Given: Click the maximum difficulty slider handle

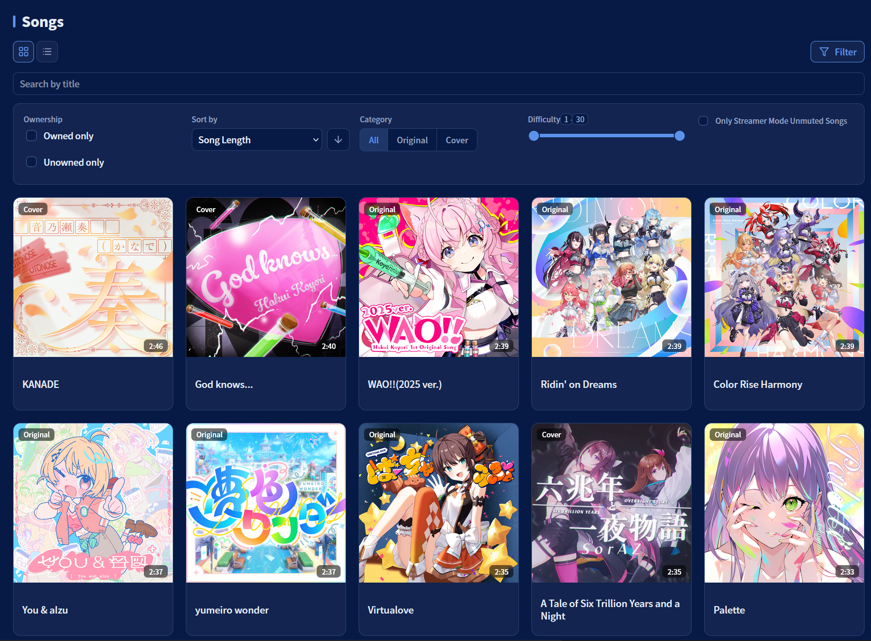Looking at the screenshot, I should click(x=680, y=136).
